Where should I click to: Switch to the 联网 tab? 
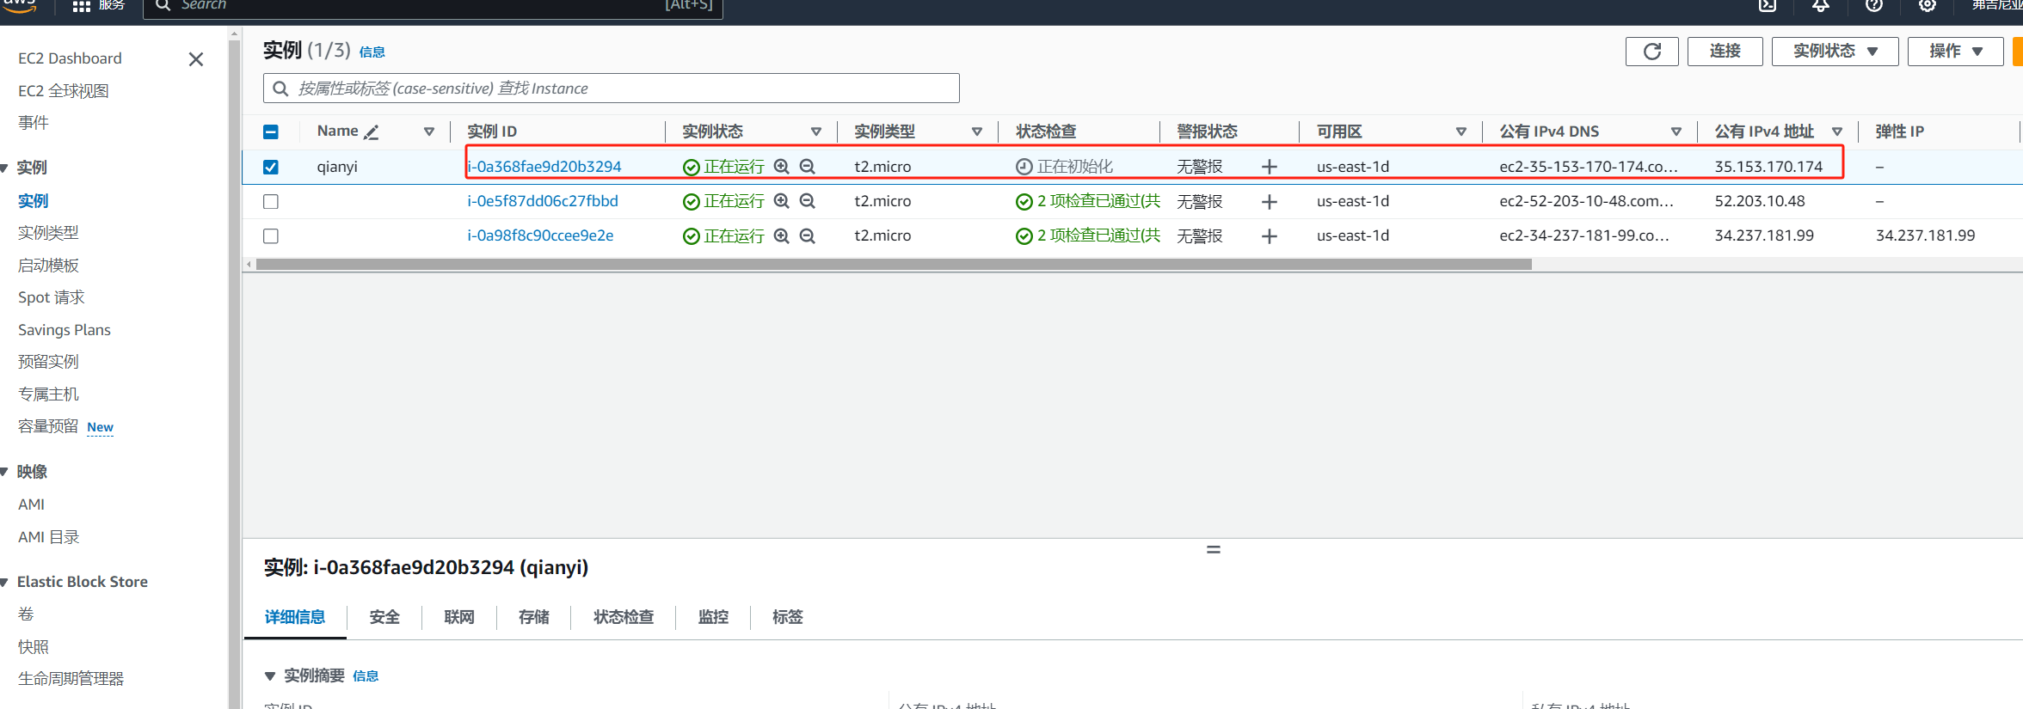[x=459, y=617]
